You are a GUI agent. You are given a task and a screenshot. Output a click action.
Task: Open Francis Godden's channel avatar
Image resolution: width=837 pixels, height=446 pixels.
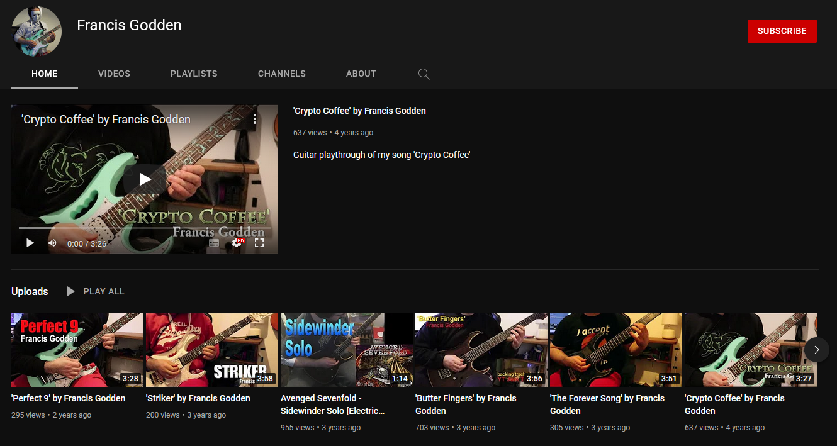click(x=37, y=31)
